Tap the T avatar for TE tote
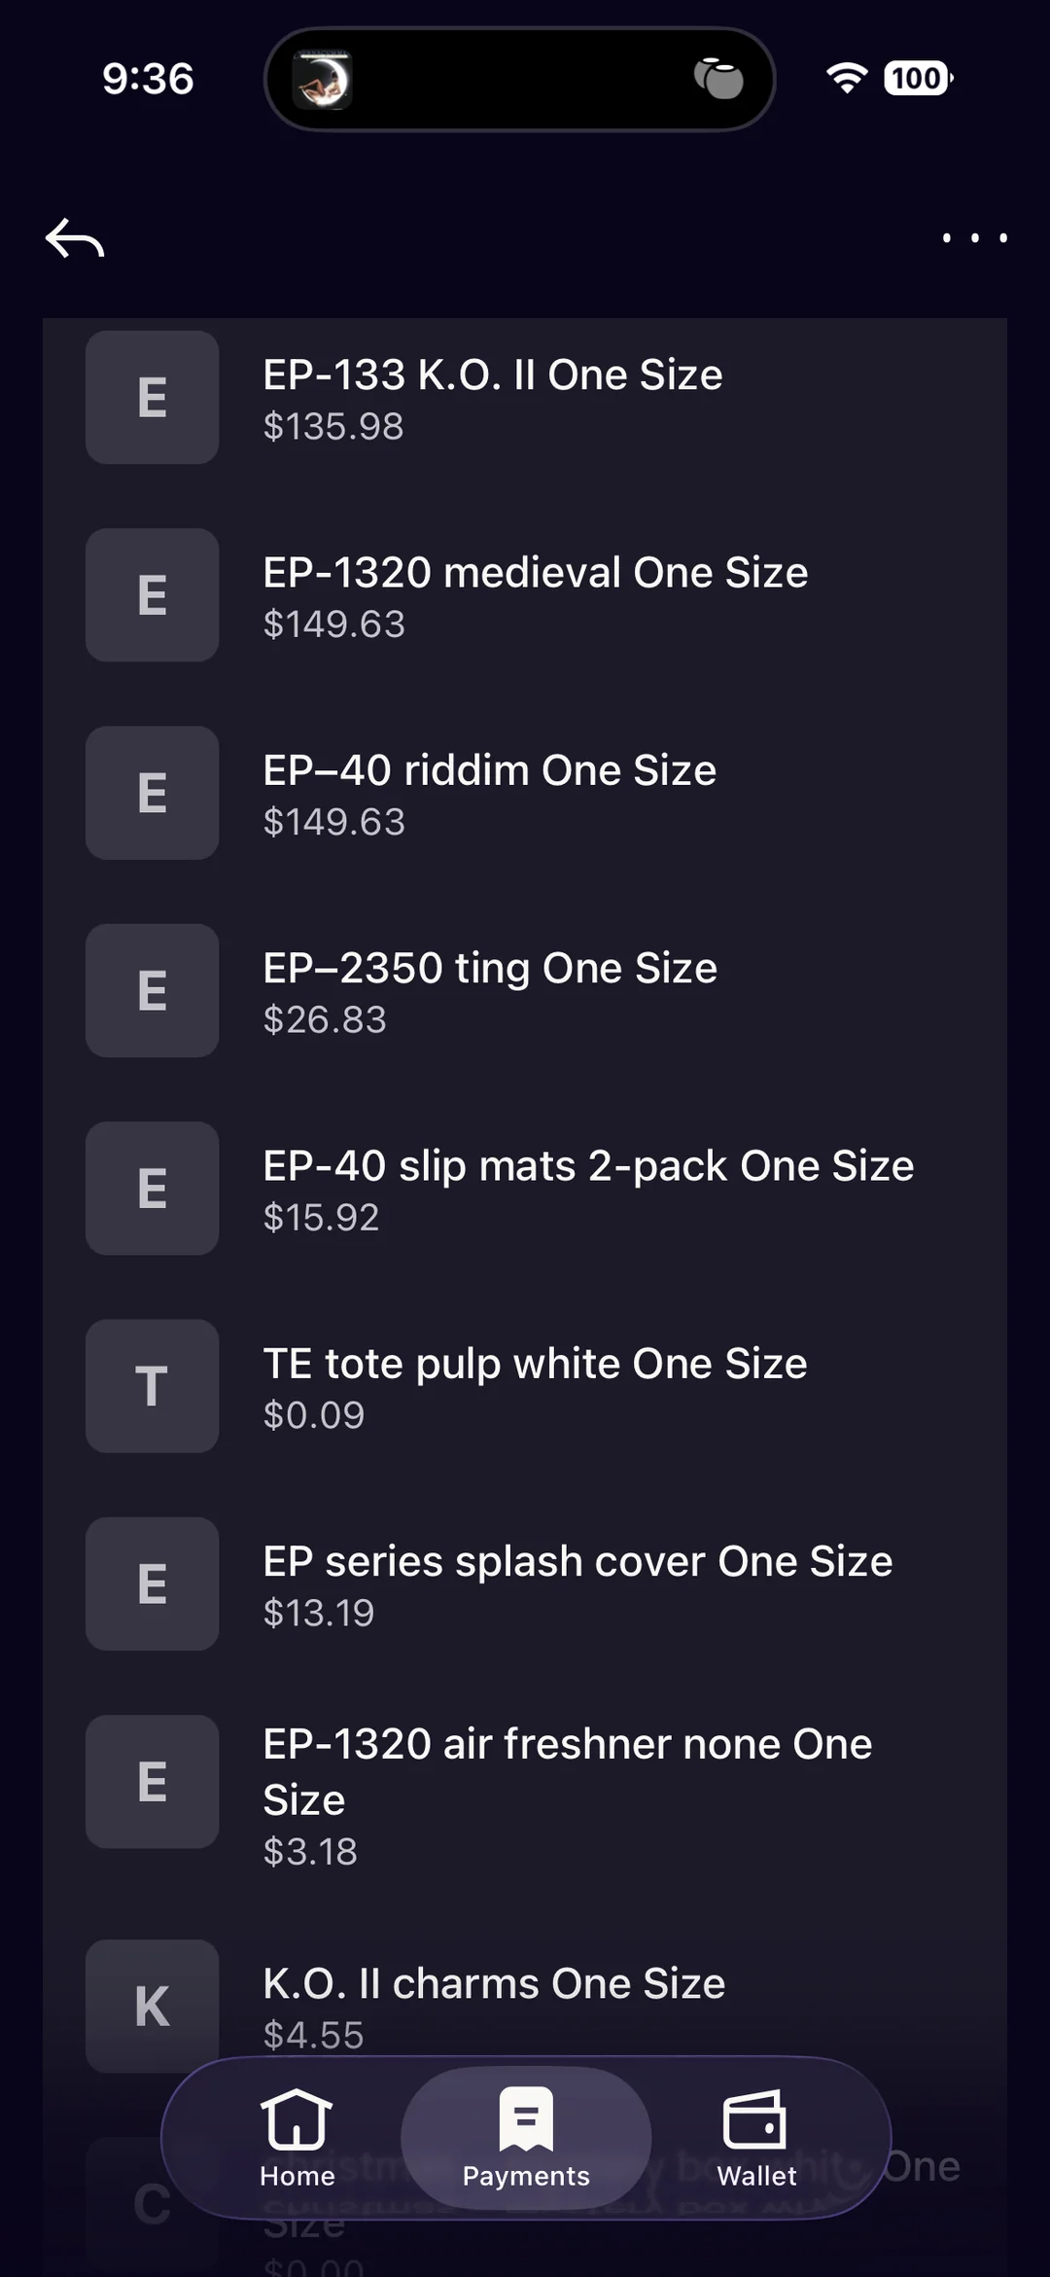 coord(152,1386)
